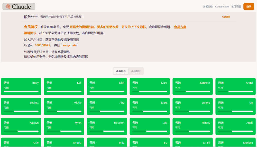Choose the Dick account card
257x147 pixels.
point(107,86)
